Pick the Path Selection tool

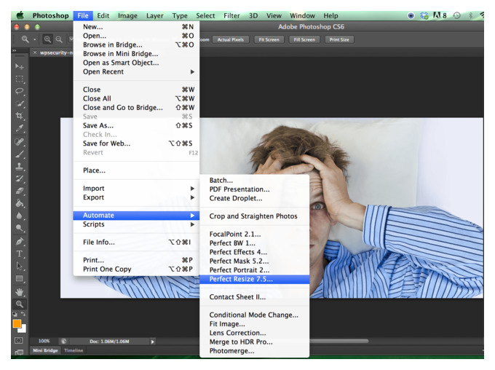(x=19, y=266)
